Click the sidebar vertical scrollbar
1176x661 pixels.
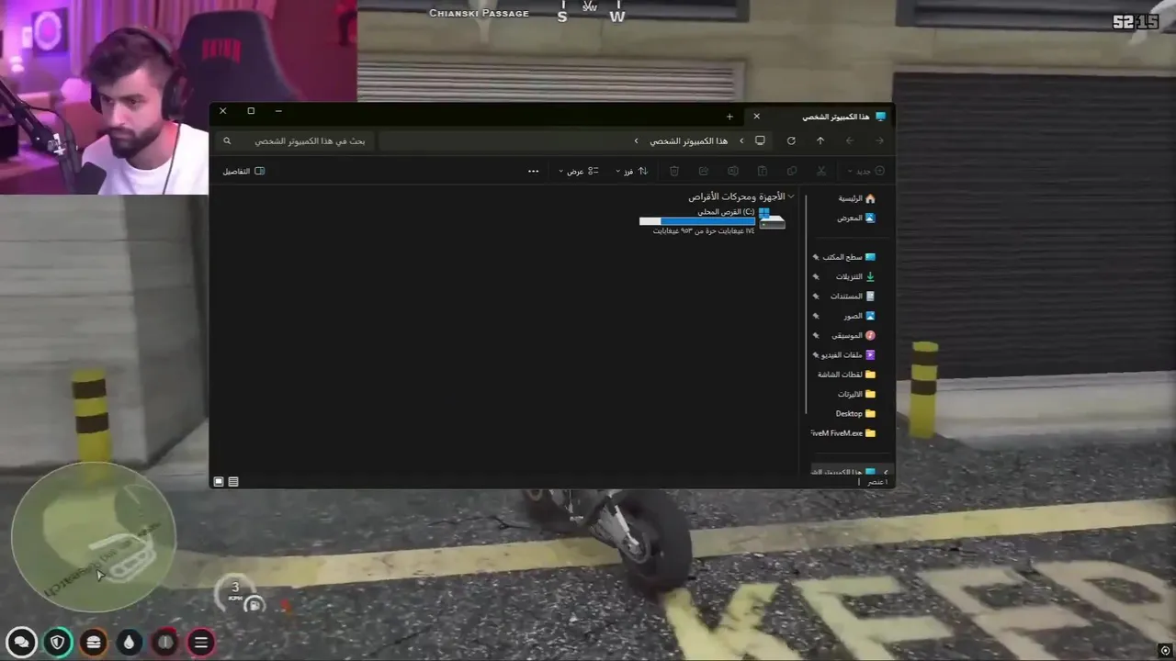(x=806, y=303)
